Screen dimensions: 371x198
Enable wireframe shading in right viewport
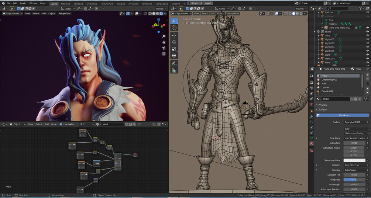pyautogui.click(x=290, y=14)
